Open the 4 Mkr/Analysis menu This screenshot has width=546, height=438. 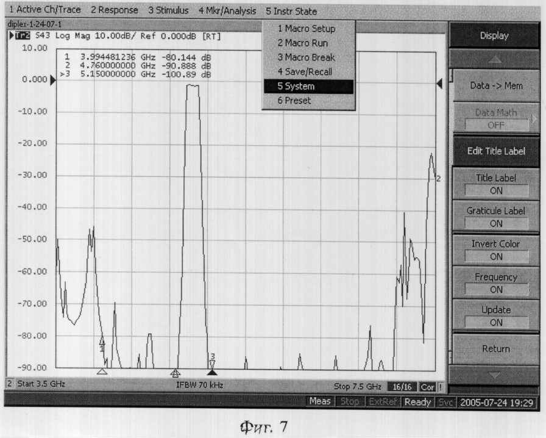pos(227,11)
